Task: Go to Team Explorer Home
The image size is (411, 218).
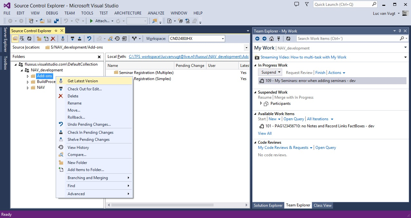Action: click(x=272, y=39)
